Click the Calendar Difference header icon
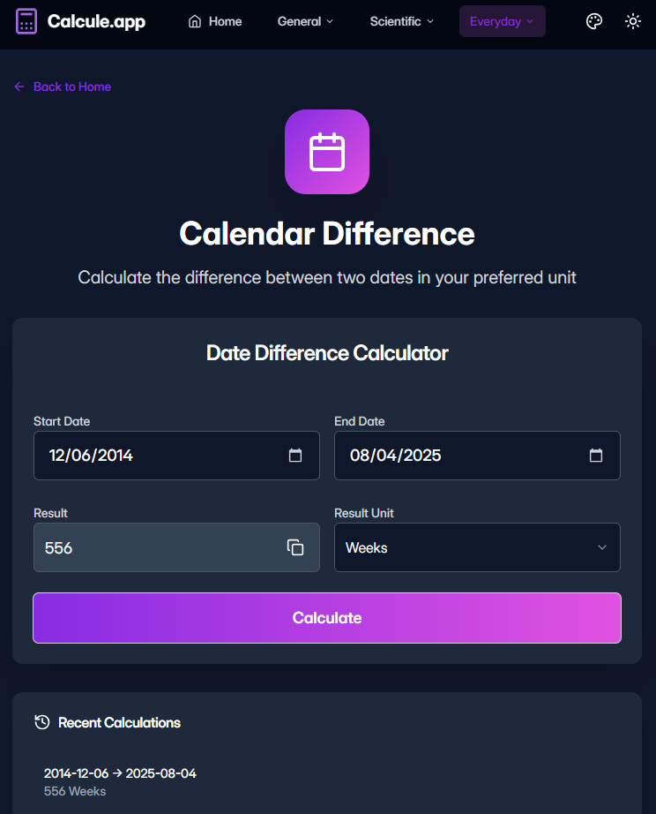Viewport: 656px width, 814px height. (x=327, y=151)
